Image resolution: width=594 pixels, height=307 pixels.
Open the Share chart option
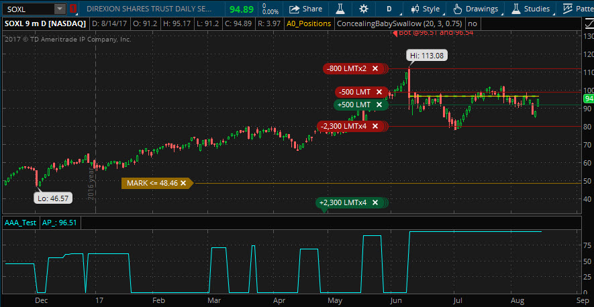305,9
